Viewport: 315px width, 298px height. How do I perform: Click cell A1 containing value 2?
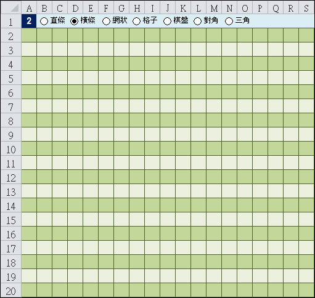pos(29,21)
